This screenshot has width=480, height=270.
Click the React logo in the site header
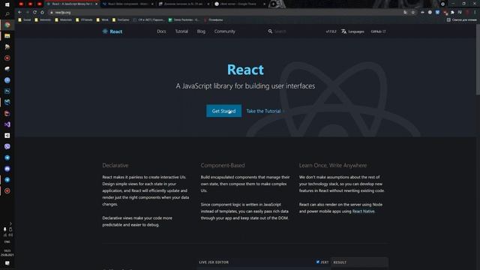pos(112,31)
